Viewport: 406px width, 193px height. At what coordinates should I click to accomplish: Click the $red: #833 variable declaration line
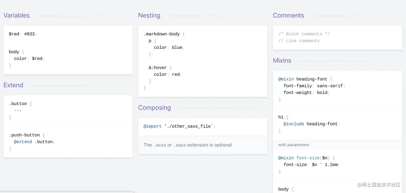point(23,34)
